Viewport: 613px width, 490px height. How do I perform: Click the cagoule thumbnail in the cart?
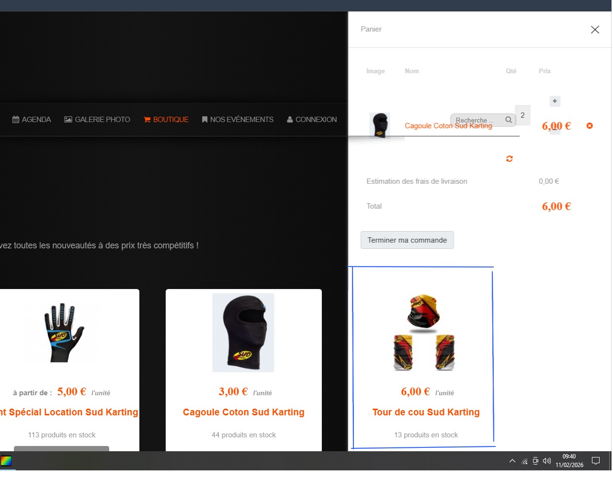point(380,125)
